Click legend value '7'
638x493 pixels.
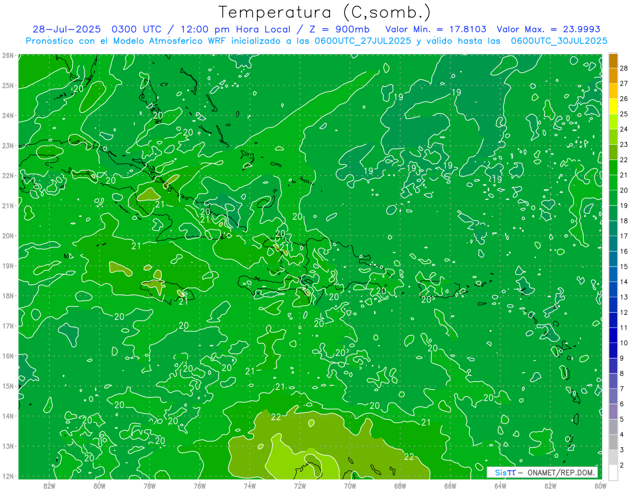[x=622, y=389]
